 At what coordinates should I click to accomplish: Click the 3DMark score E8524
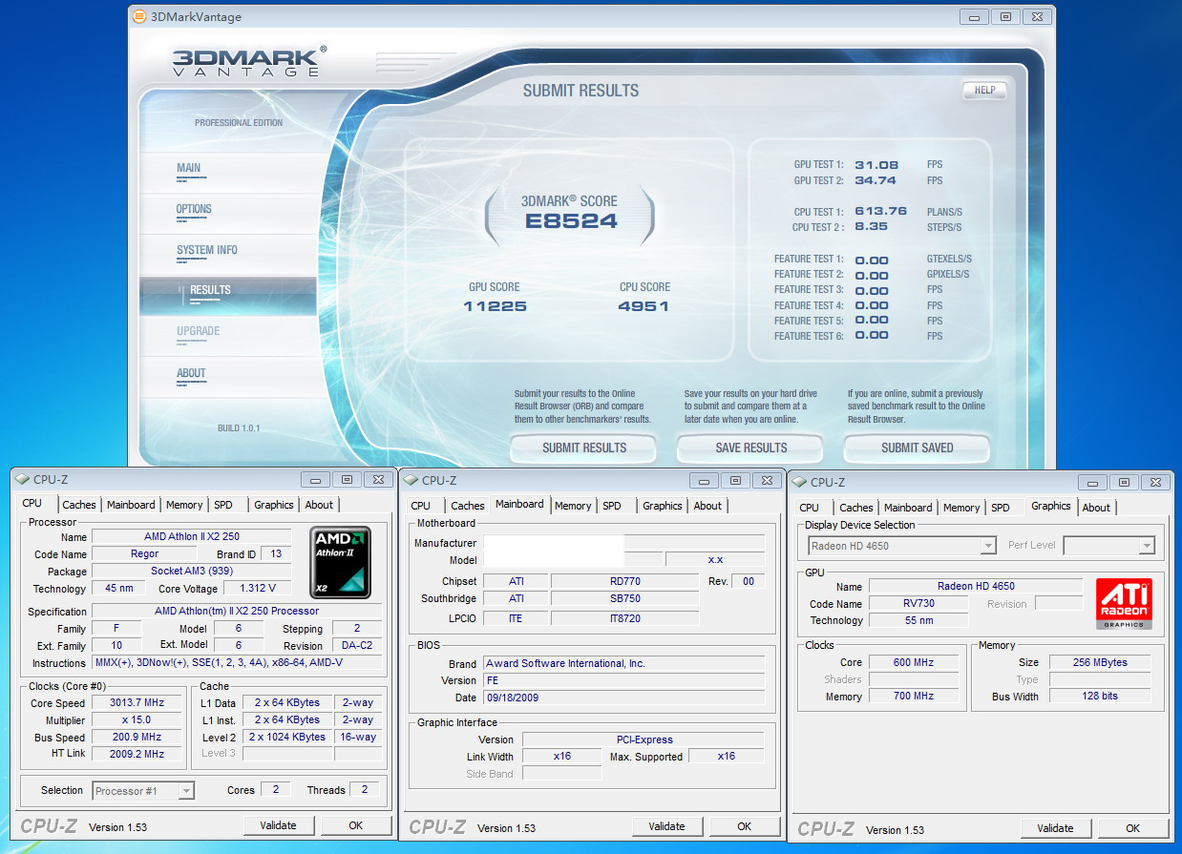click(x=571, y=221)
